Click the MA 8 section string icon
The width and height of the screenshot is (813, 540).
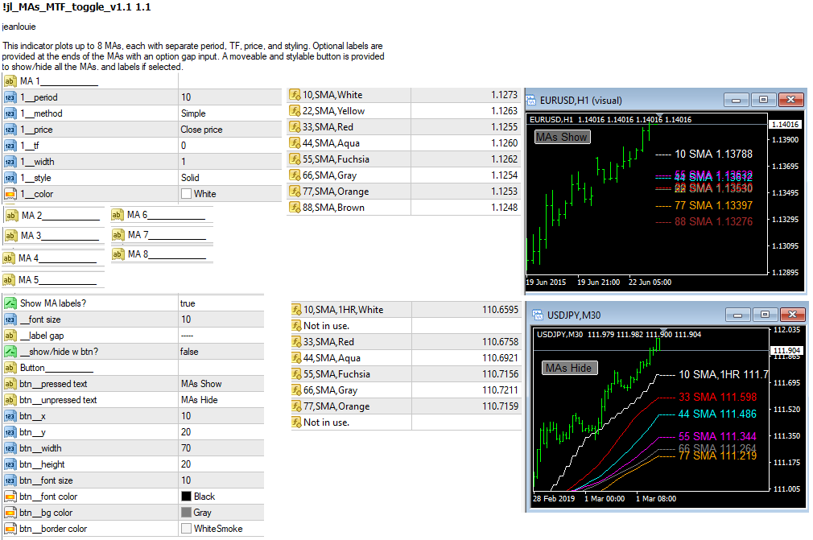[x=118, y=254]
